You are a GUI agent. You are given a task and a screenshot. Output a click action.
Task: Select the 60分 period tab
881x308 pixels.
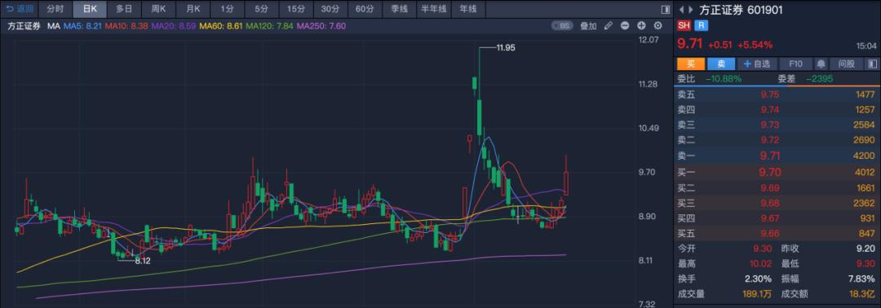point(365,9)
